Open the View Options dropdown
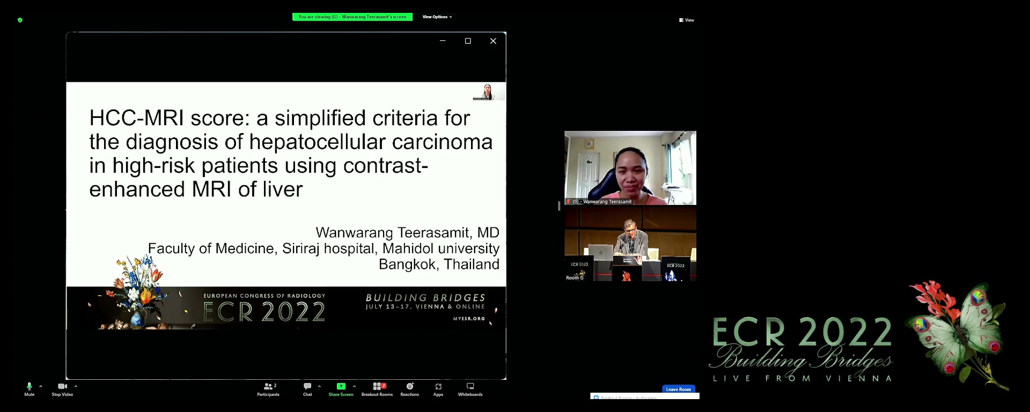This screenshot has width=1030, height=412. (x=437, y=17)
